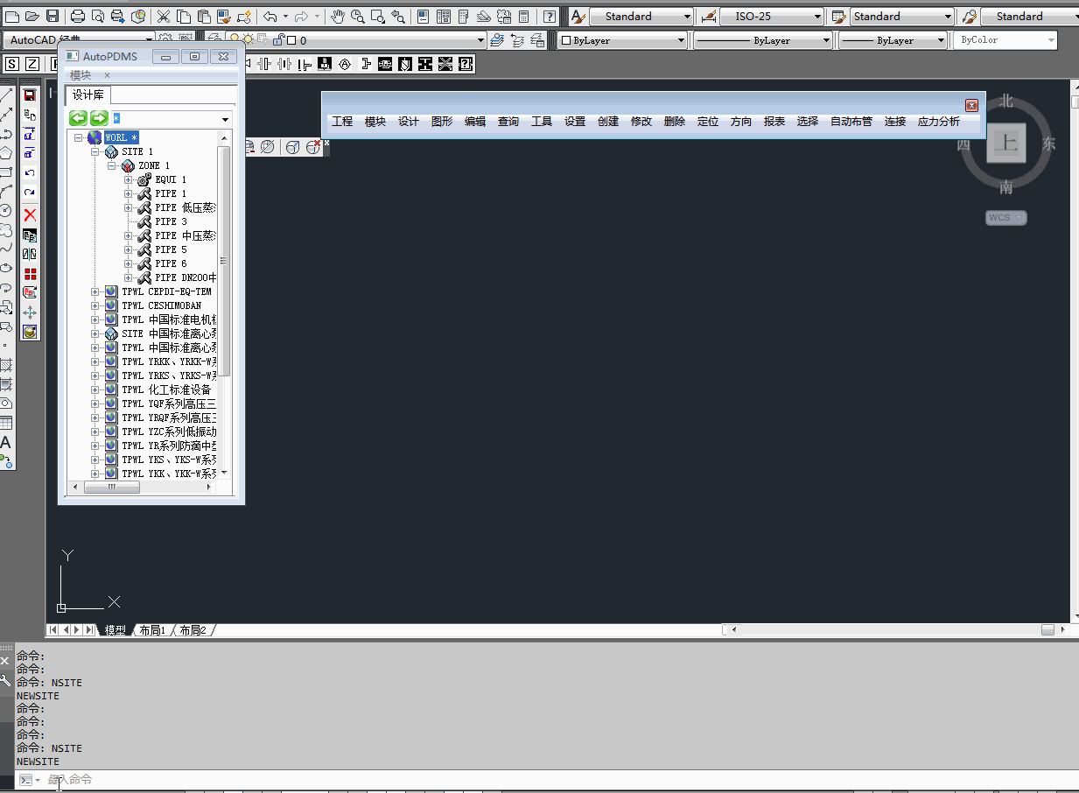Click the Save floppy disk icon
Image resolution: width=1079 pixels, height=793 pixels.
(x=53, y=17)
